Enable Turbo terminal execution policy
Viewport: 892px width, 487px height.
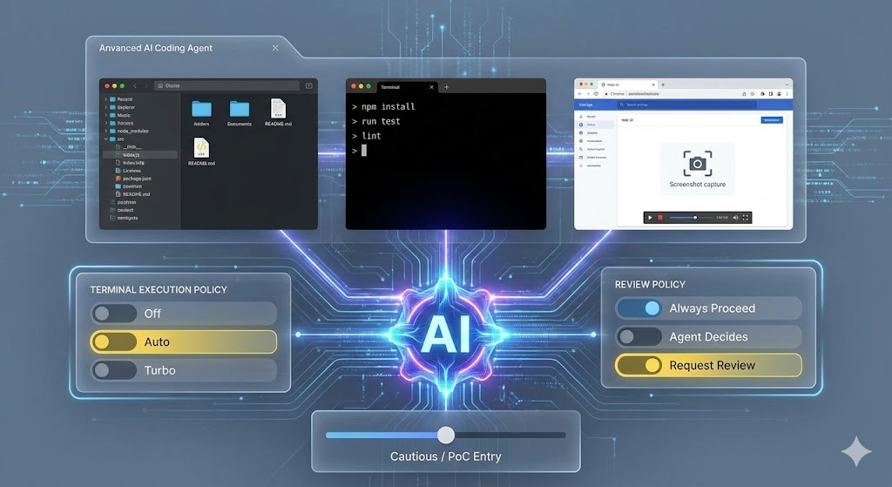[x=114, y=370]
